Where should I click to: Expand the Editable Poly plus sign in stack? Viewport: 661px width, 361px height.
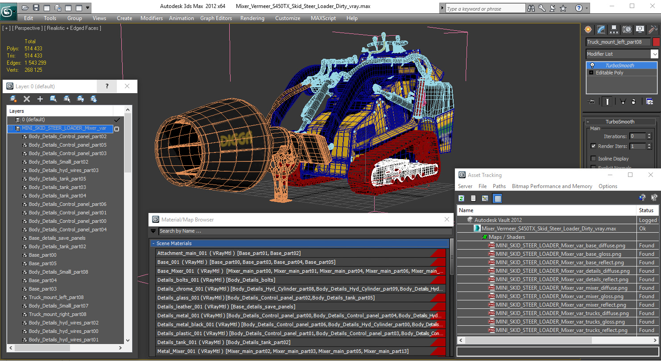pos(591,73)
